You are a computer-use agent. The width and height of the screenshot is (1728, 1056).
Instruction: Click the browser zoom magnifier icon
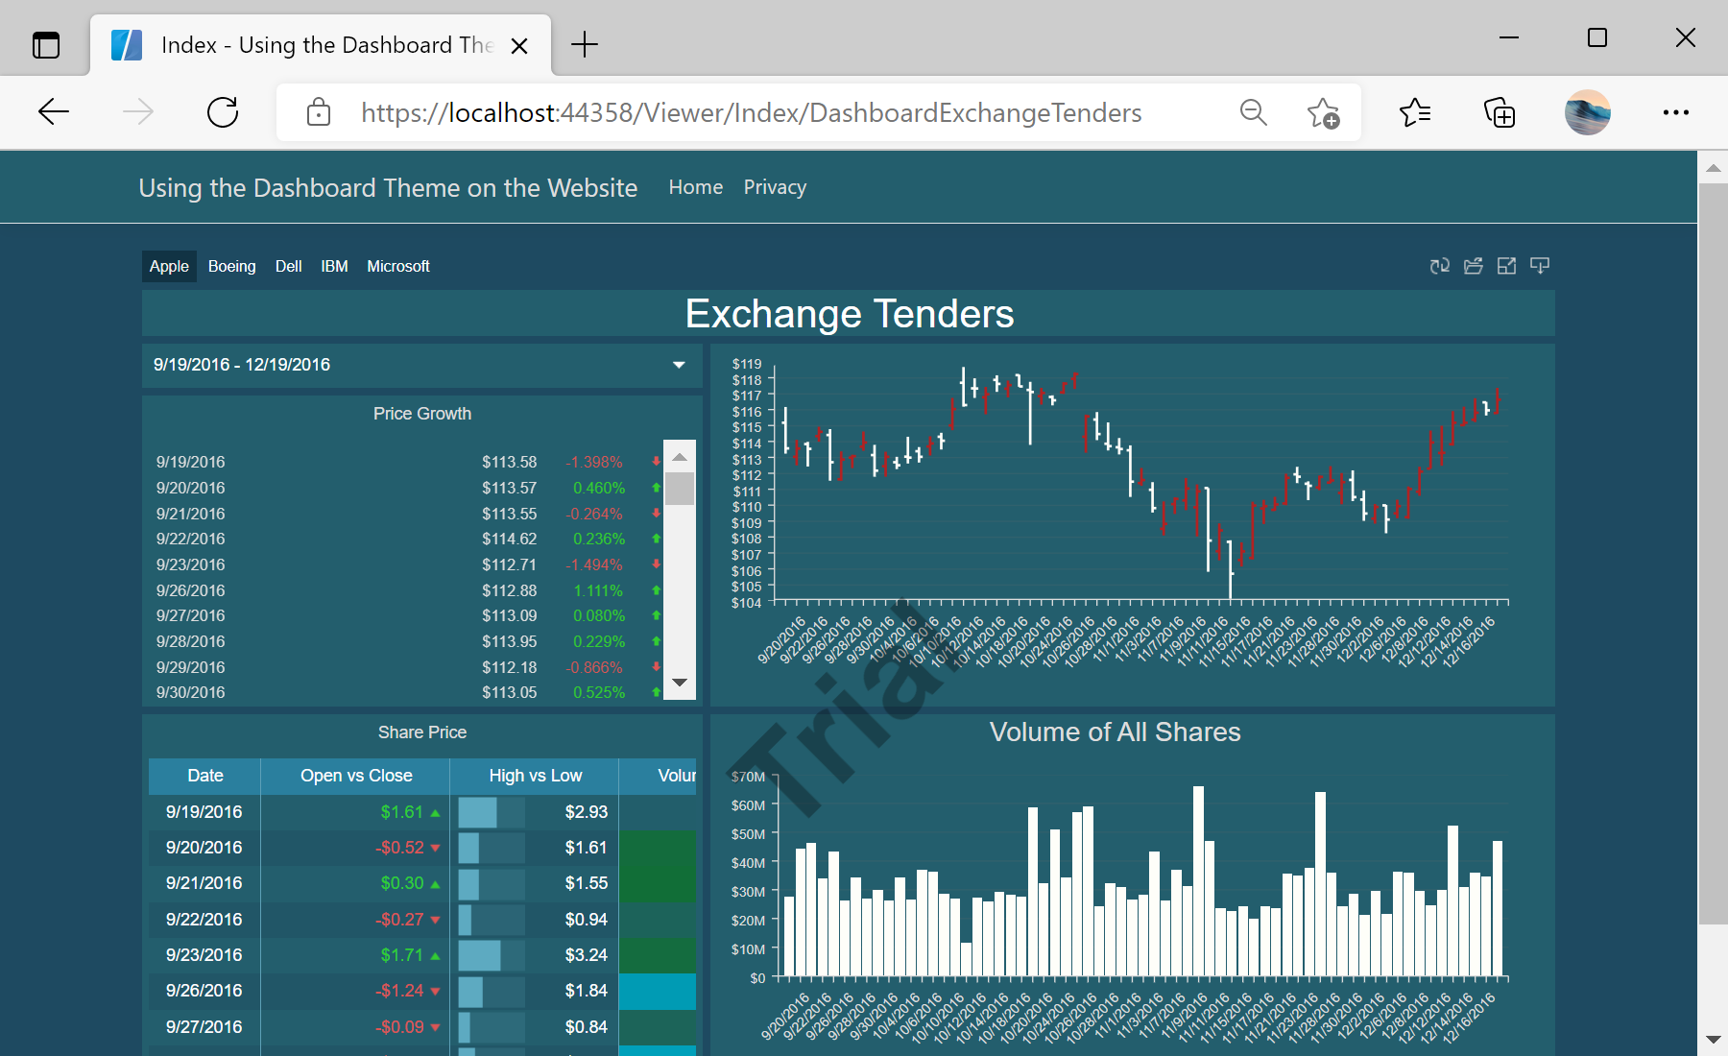coord(1253,112)
